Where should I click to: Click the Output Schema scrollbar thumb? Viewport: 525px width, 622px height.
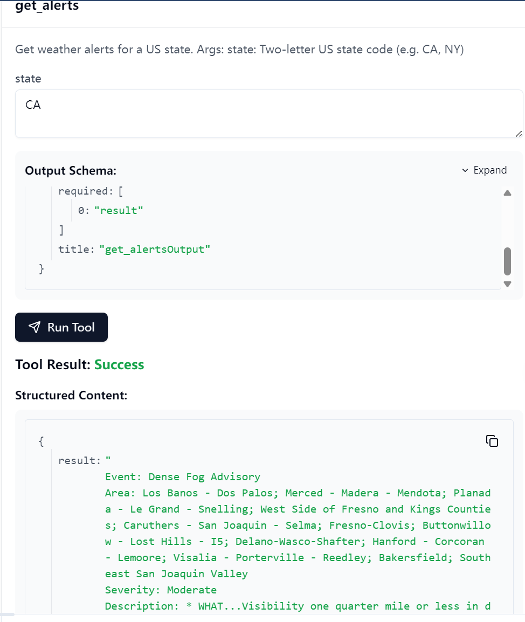tap(507, 261)
